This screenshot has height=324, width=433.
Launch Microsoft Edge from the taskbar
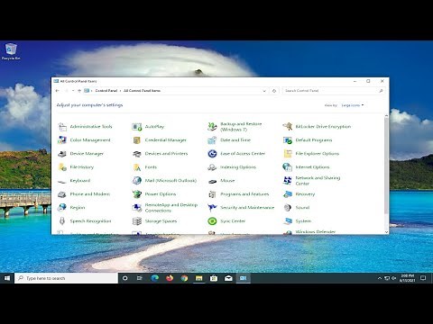(x=154, y=278)
